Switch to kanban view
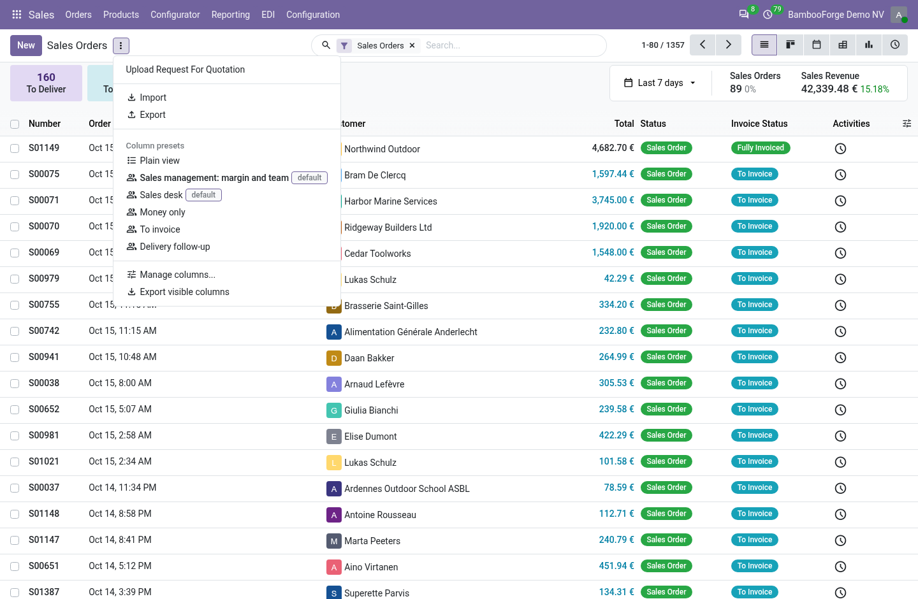The image size is (918, 599). tap(790, 45)
